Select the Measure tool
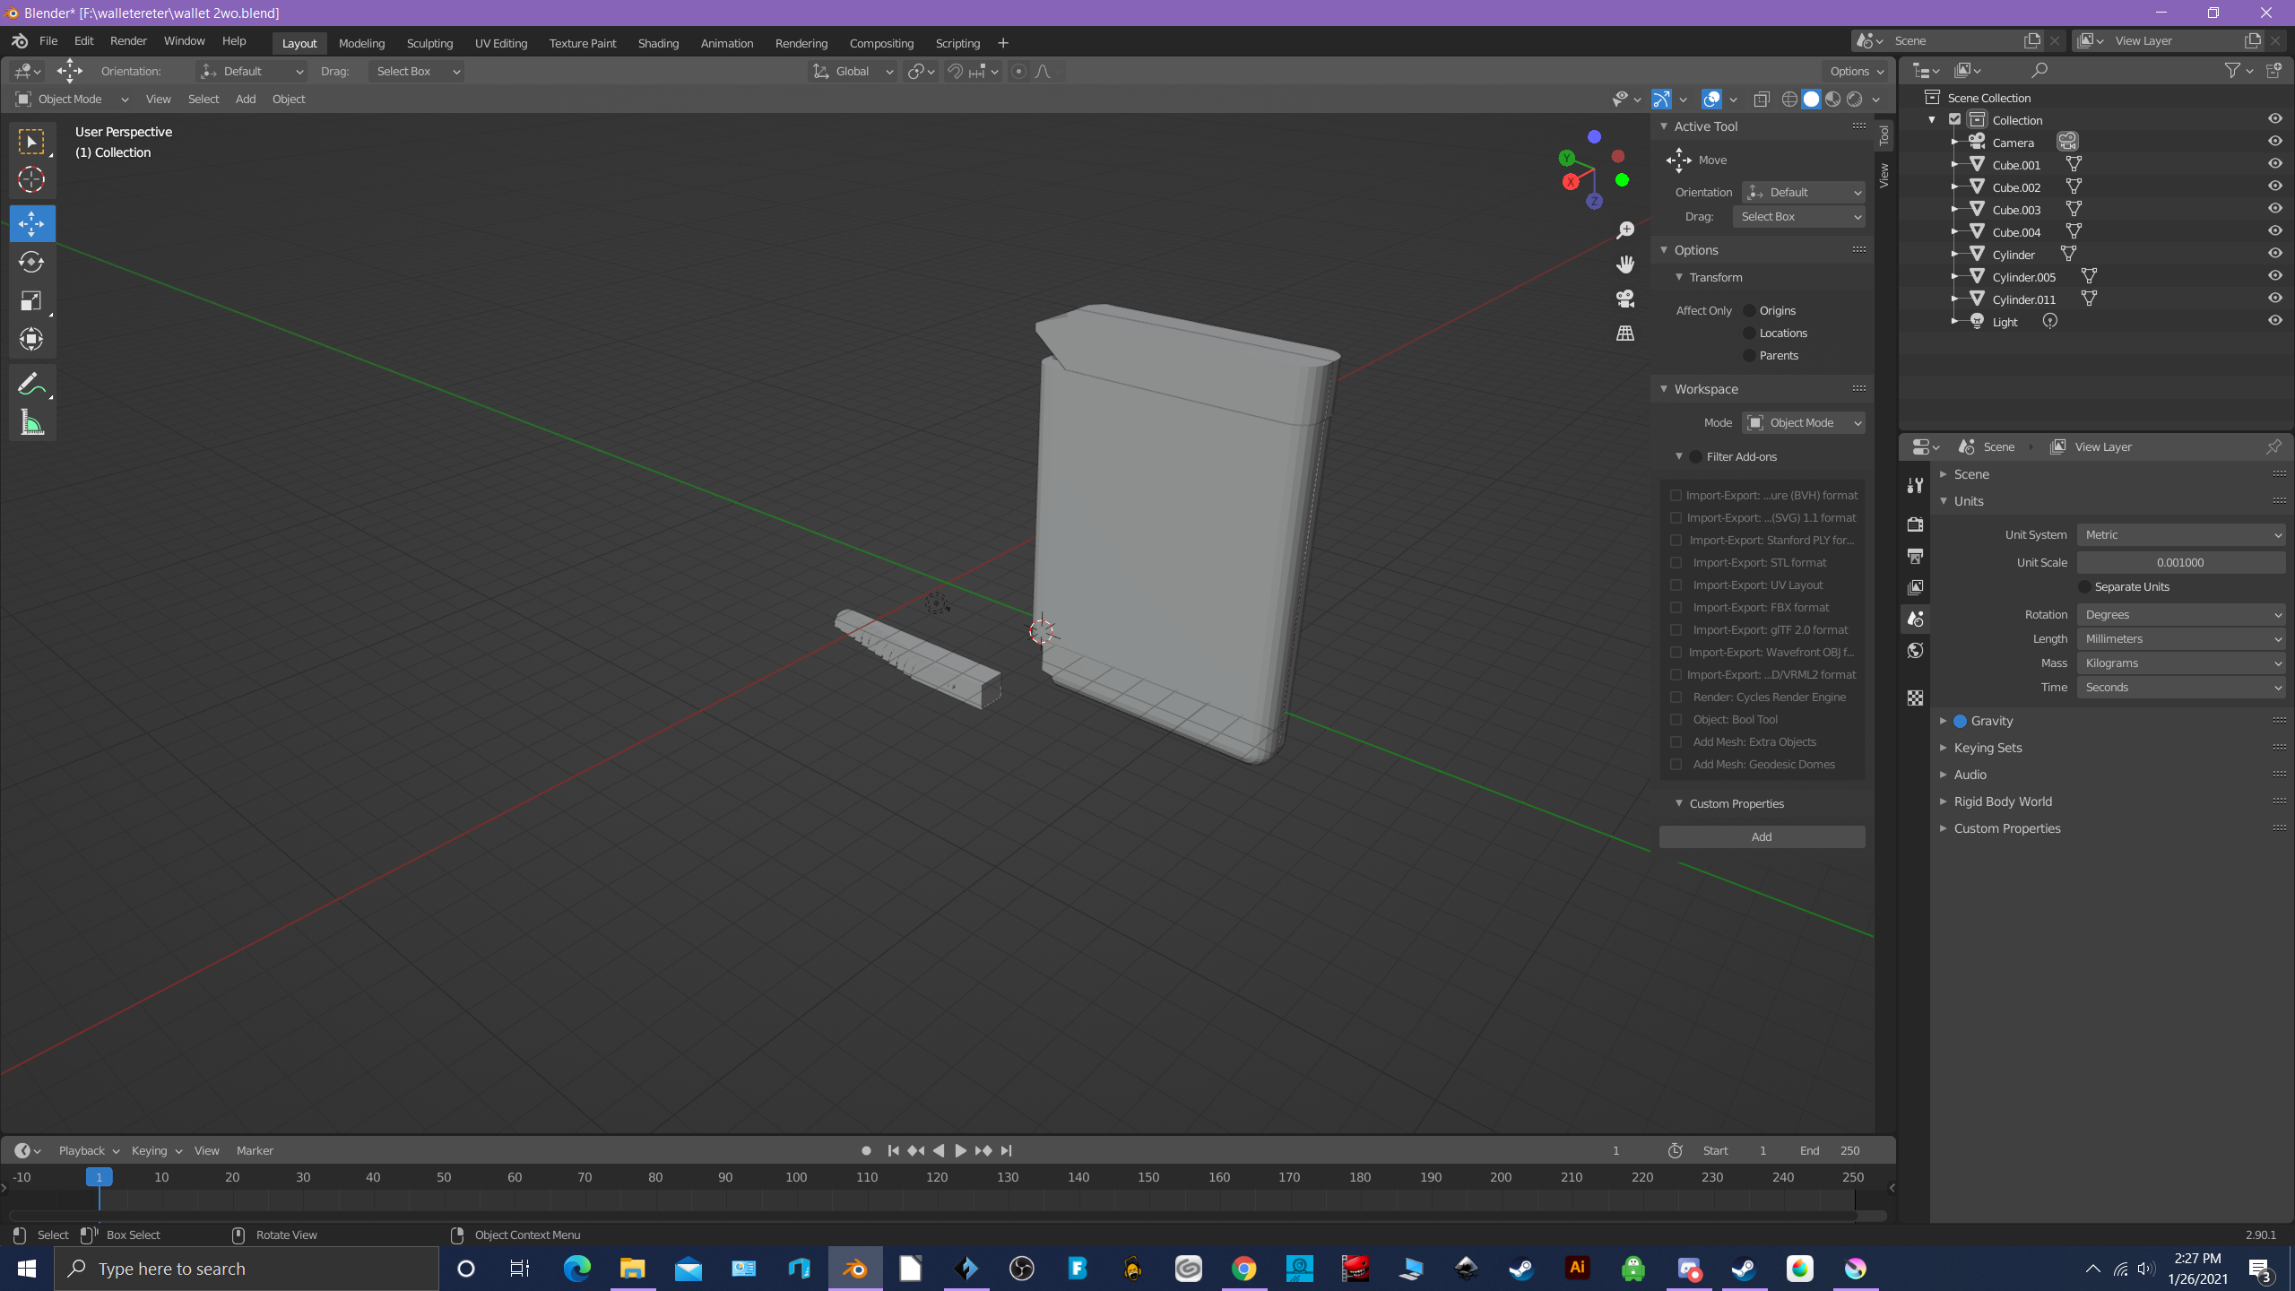 pyautogui.click(x=31, y=422)
